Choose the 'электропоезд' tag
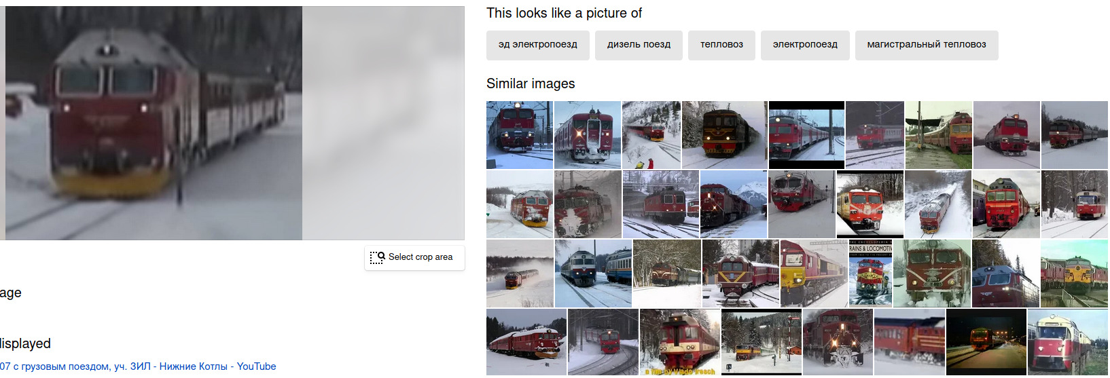Screen dimensions: 1110x378 click(x=805, y=45)
